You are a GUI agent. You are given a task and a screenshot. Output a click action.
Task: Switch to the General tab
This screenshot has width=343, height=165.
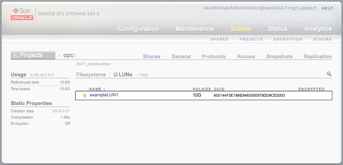click(181, 57)
